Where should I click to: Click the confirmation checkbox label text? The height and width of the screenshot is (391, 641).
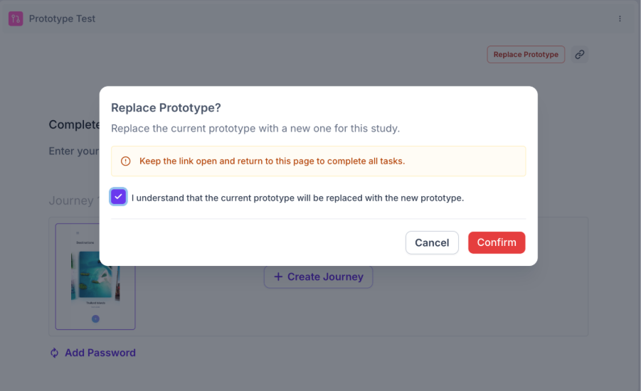point(297,198)
